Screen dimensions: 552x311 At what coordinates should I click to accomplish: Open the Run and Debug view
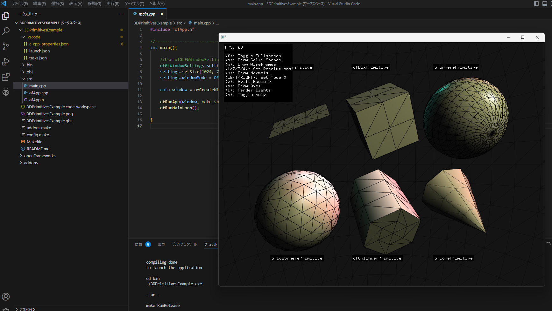5,61
